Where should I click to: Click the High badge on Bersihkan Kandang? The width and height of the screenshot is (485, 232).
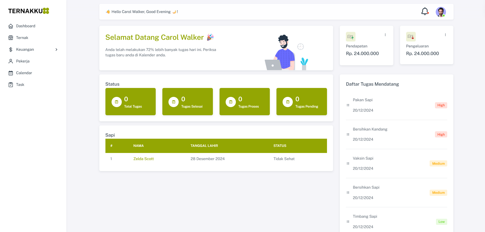click(441, 134)
